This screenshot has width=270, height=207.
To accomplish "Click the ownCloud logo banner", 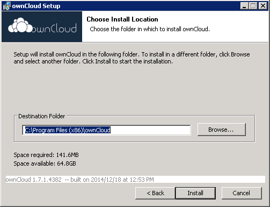I will tap(42, 27).
